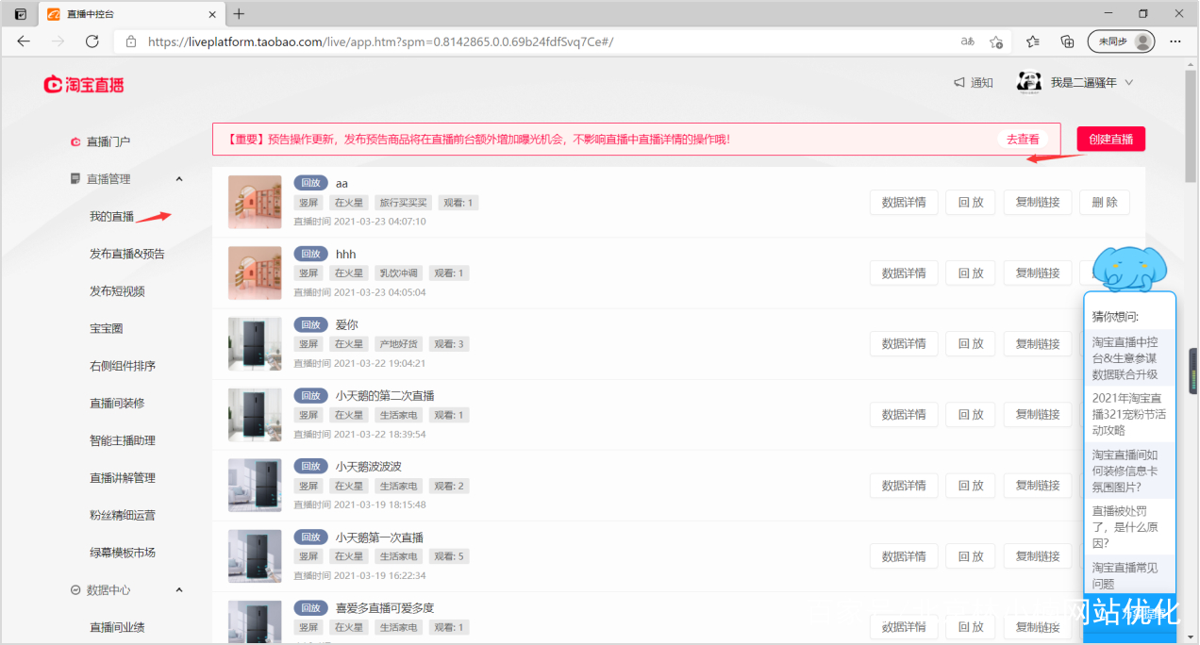1200x645 pixels.
Task: Click 删除 for live stream aa
Action: (1104, 202)
